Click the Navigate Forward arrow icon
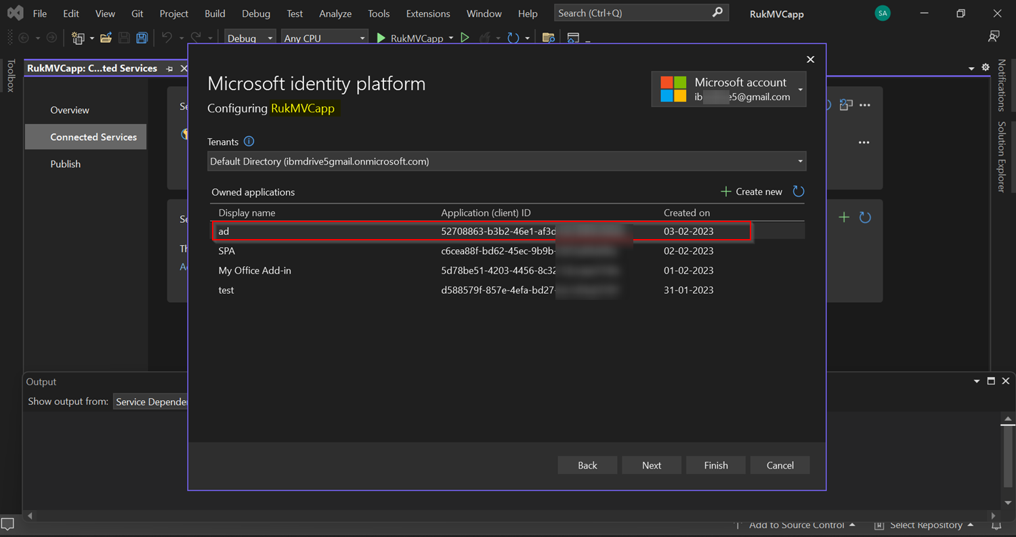1016x537 pixels. click(x=51, y=38)
